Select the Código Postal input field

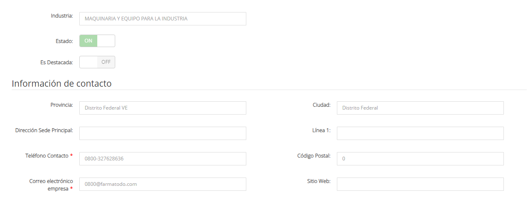click(x=420, y=159)
